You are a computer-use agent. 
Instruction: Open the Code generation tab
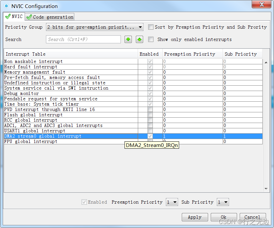50,17
